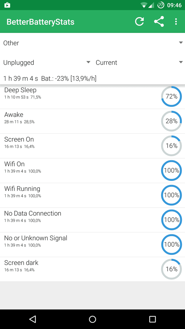Open the three-dot overflow menu
185x329 pixels.
coord(176,22)
